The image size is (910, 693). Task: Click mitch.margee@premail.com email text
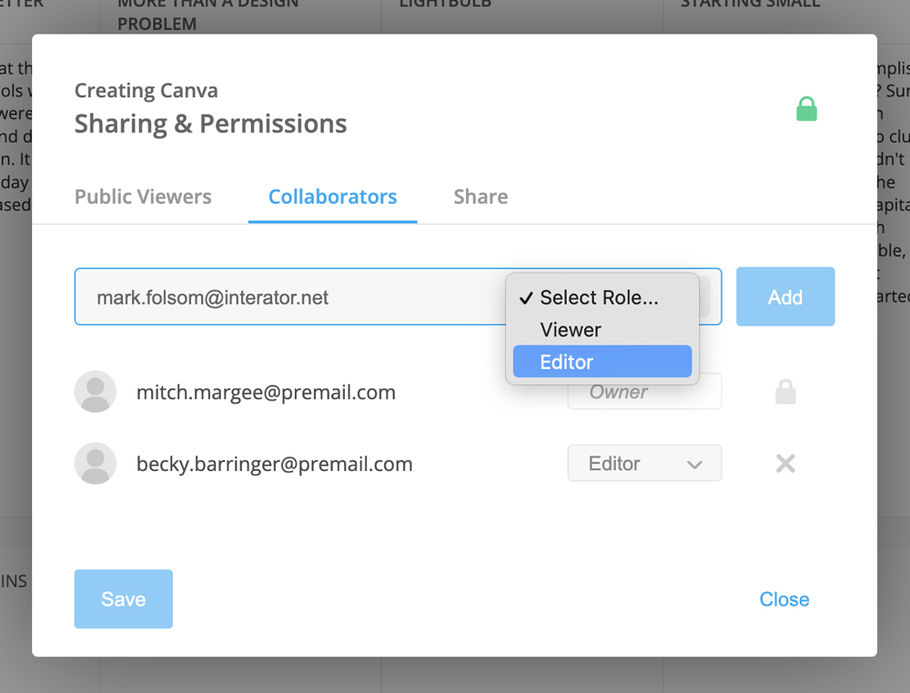[x=266, y=393]
